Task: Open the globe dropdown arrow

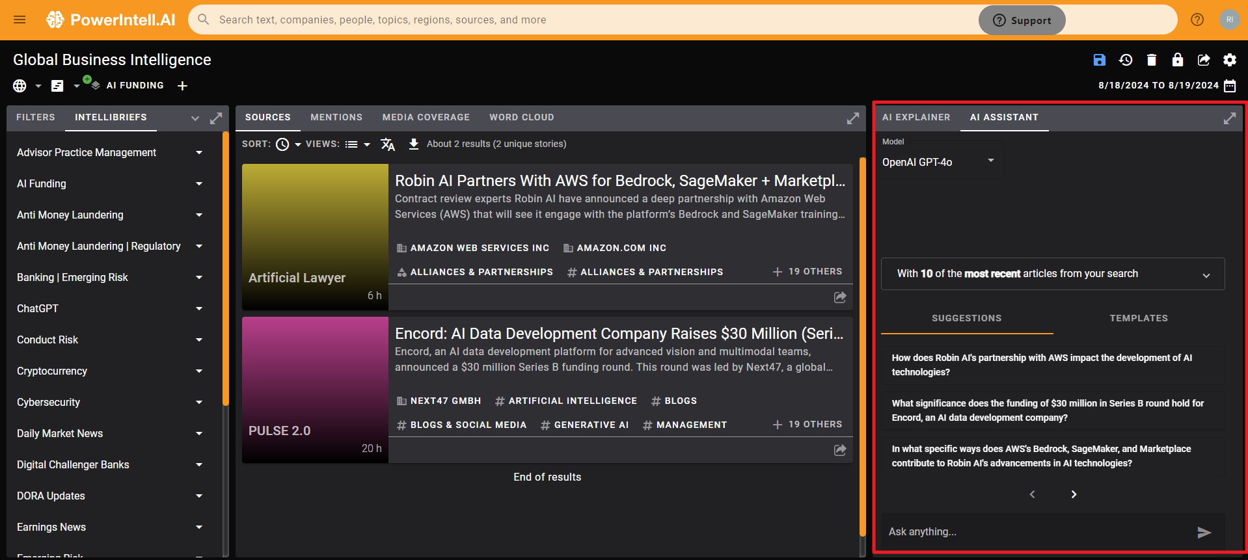Action: tap(38, 86)
